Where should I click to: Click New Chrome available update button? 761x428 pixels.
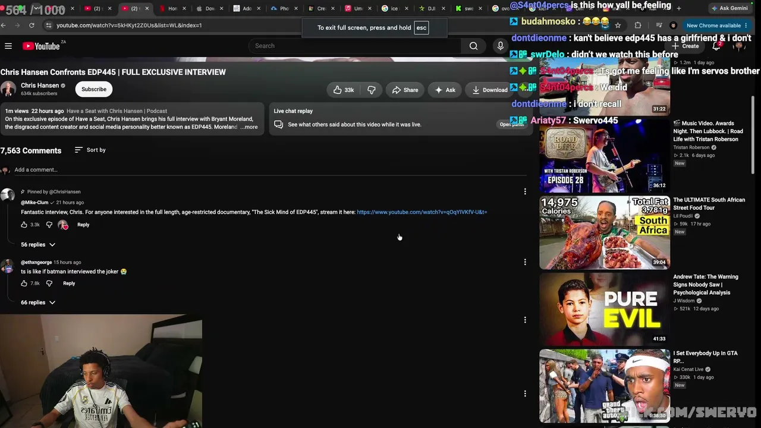pyautogui.click(x=716, y=26)
